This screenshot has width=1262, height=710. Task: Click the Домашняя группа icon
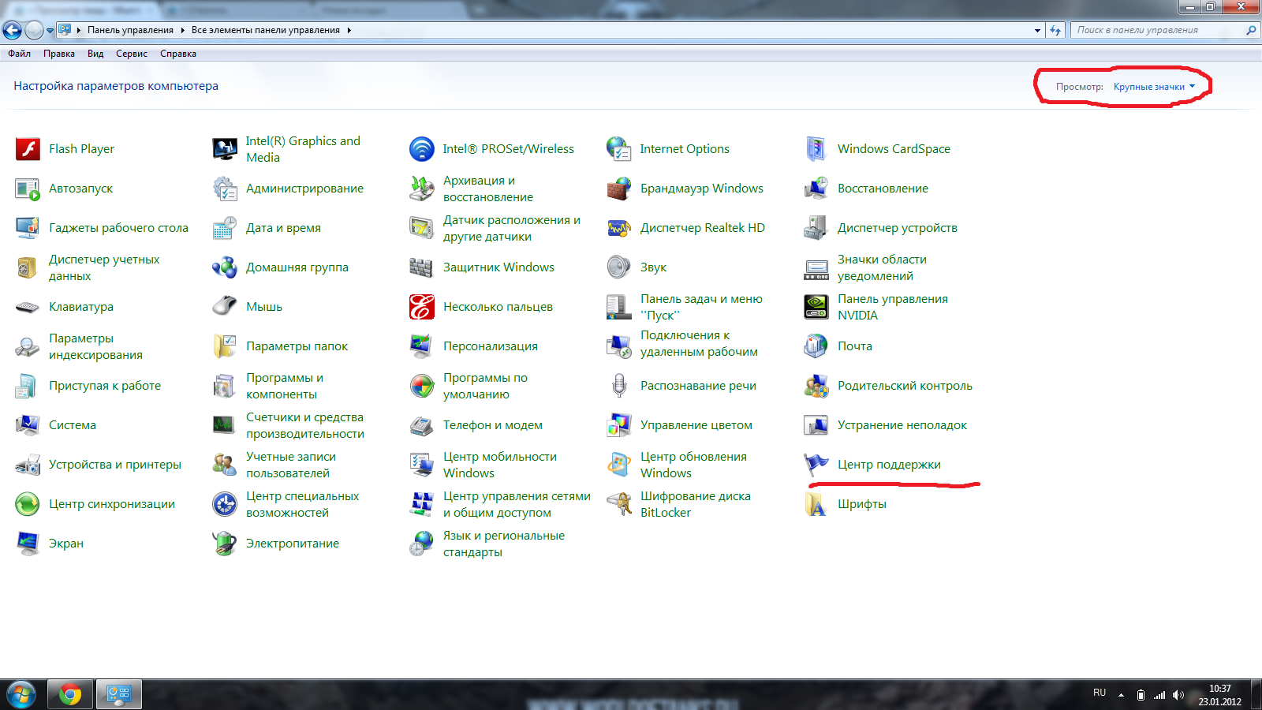[225, 267]
